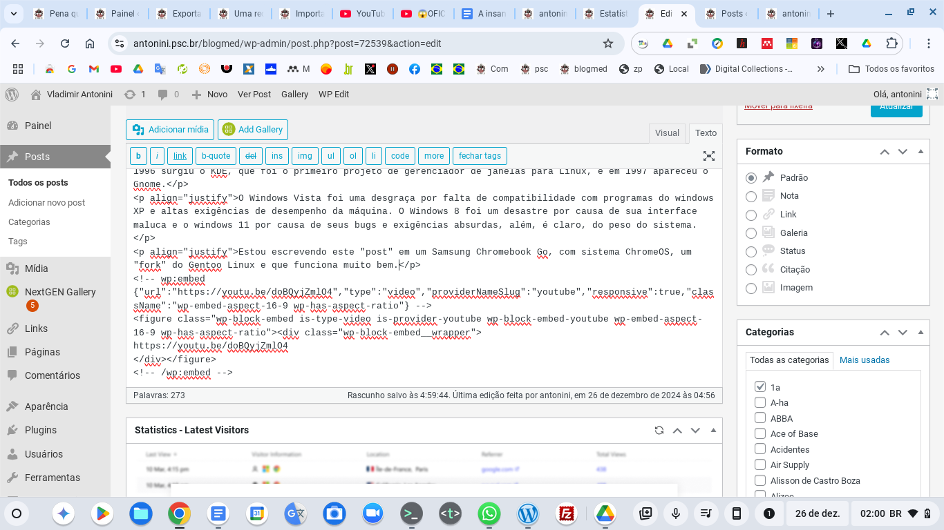The image size is (944, 530).
Task: Launch WhatsApp from the taskbar
Action: [490, 513]
